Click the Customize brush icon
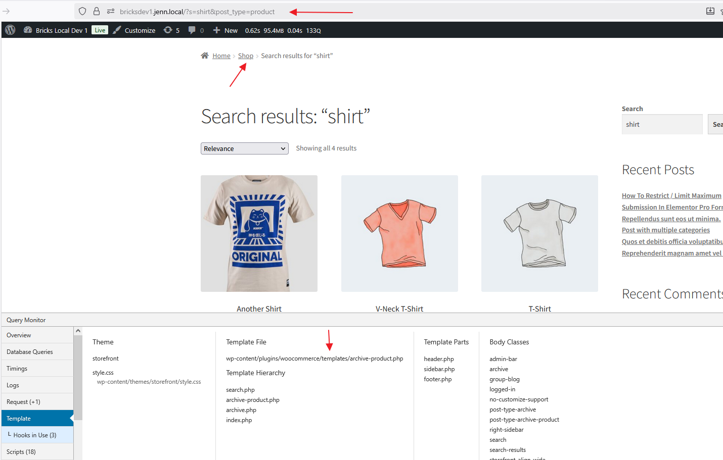Image resolution: width=723 pixels, height=460 pixels. click(x=117, y=30)
